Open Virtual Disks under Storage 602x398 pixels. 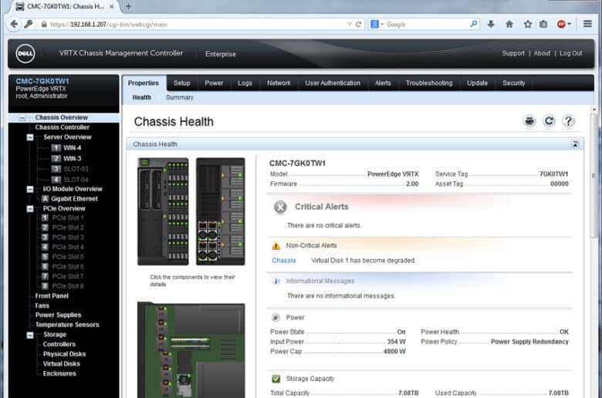point(62,363)
